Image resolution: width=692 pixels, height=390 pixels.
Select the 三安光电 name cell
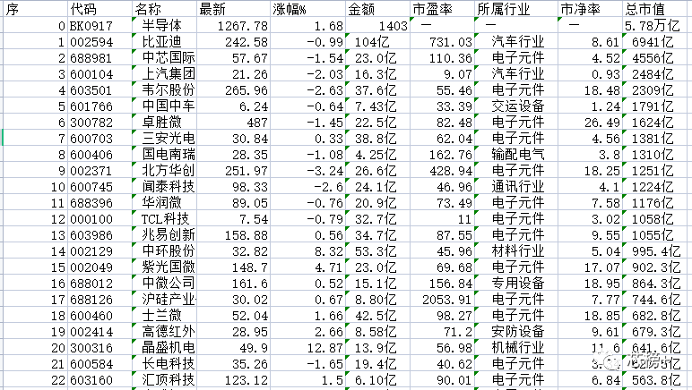point(164,139)
